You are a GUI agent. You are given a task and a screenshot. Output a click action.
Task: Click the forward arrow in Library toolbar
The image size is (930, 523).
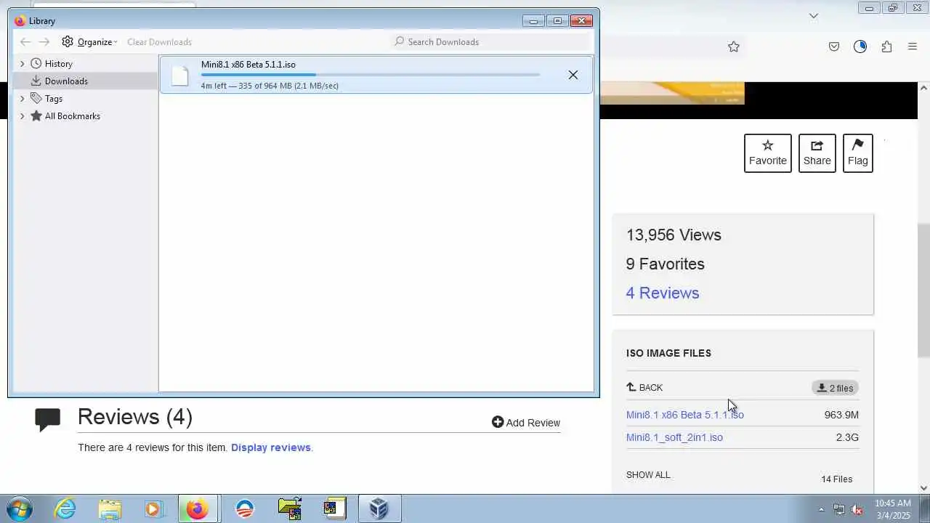tap(44, 42)
